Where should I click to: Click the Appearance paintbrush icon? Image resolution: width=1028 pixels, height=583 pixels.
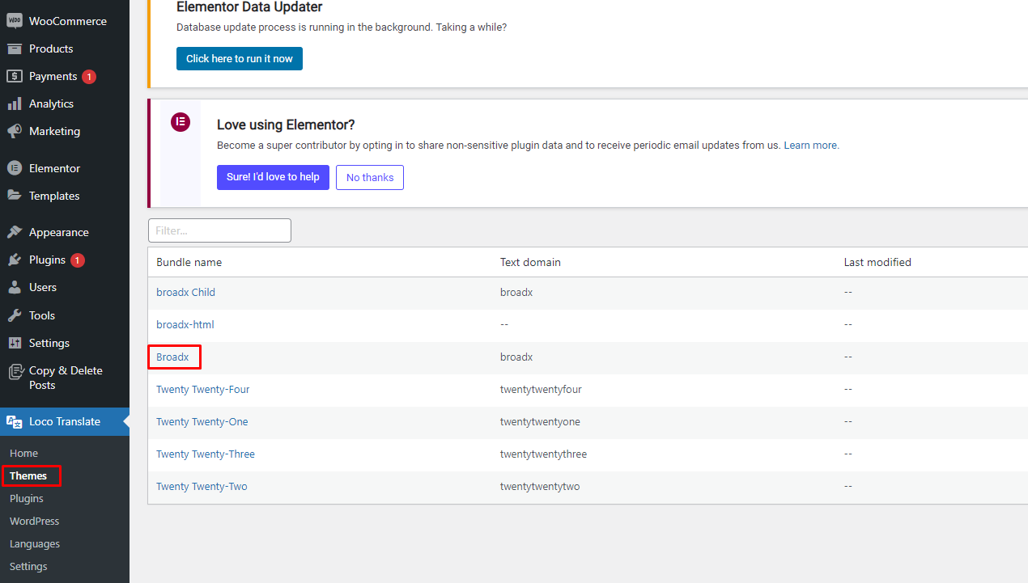click(15, 232)
